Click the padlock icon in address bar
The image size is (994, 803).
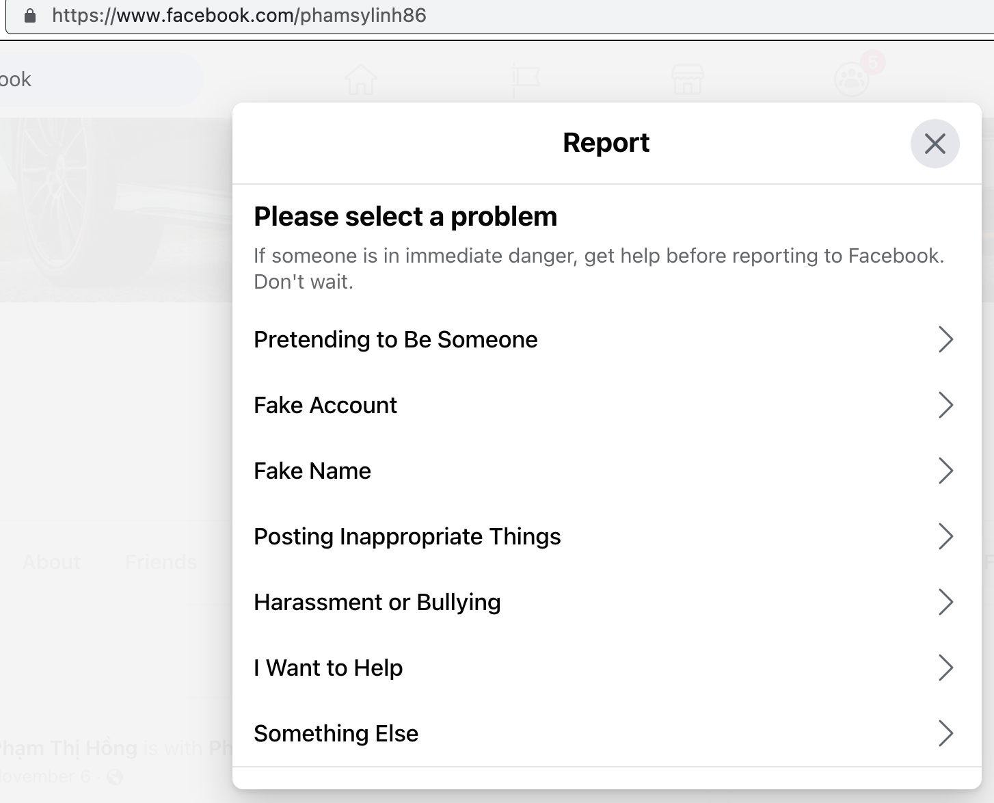coord(30,16)
